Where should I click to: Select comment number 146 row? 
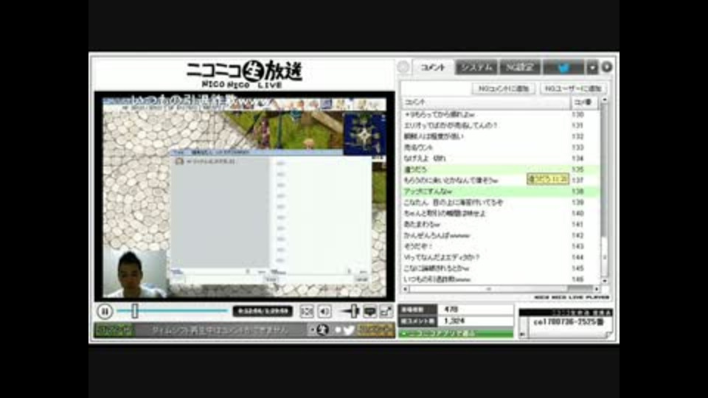point(501,279)
